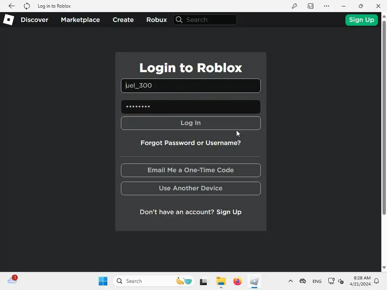Open the Windows Start menu
The image size is (387, 290).
(x=103, y=281)
